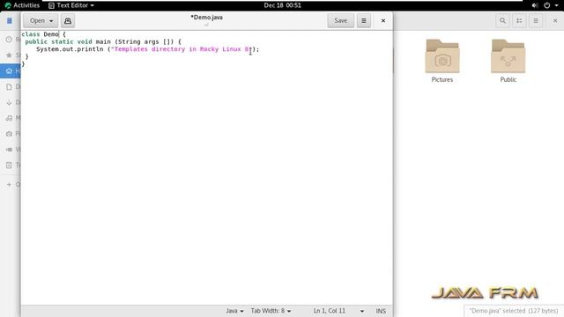The width and height of the screenshot is (564, 317).
Task: Click the System.out.println line
Action: pyautogui.click(x=147, y=49)
